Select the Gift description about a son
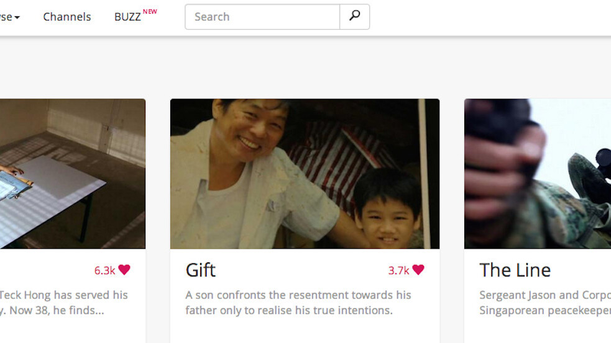This screenshot has height=343, width=611. click(x=298, y=302)
